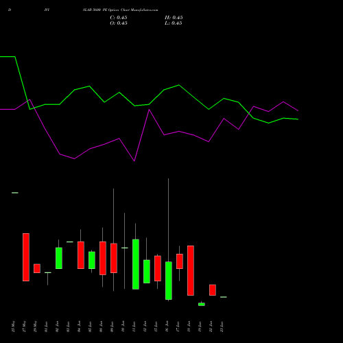
Task: Select the green candlestick above 05 Jun
Action: click(92, 260)
